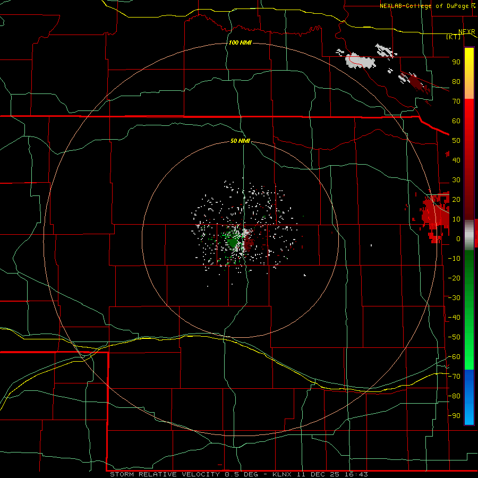Image resolution: width=478 pixels, height=478 pixels.
Task: Click the KLNX radar site identifier in footer
Action: (283, 474)
